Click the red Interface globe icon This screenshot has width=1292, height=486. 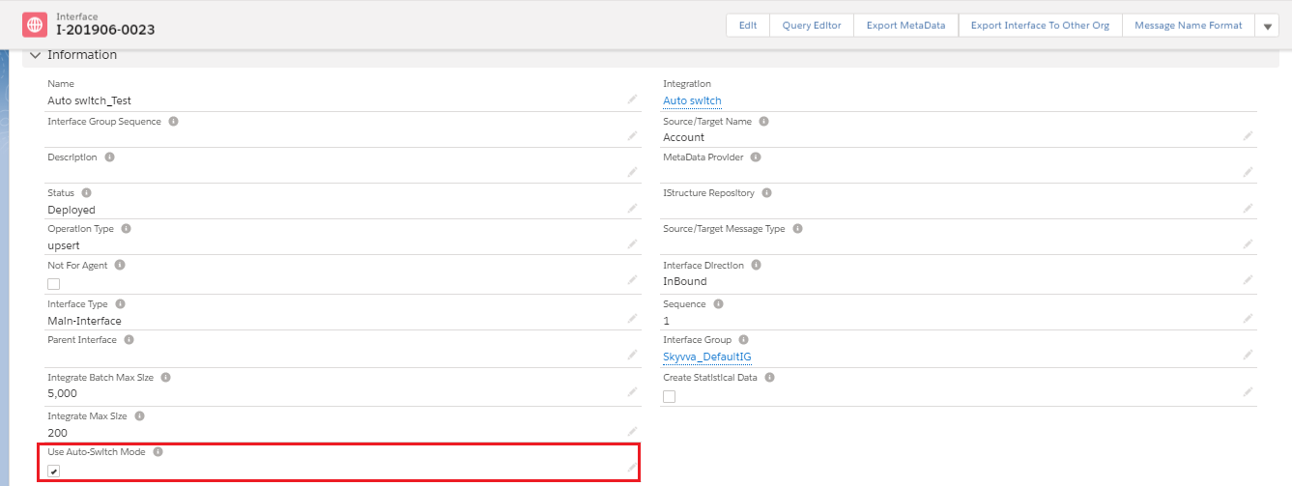pos(35,25)
